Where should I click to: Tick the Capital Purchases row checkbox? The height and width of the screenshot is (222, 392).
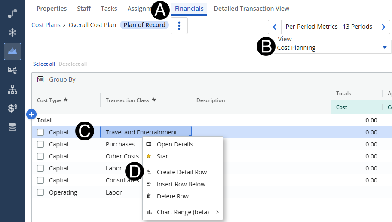[40, 144]
